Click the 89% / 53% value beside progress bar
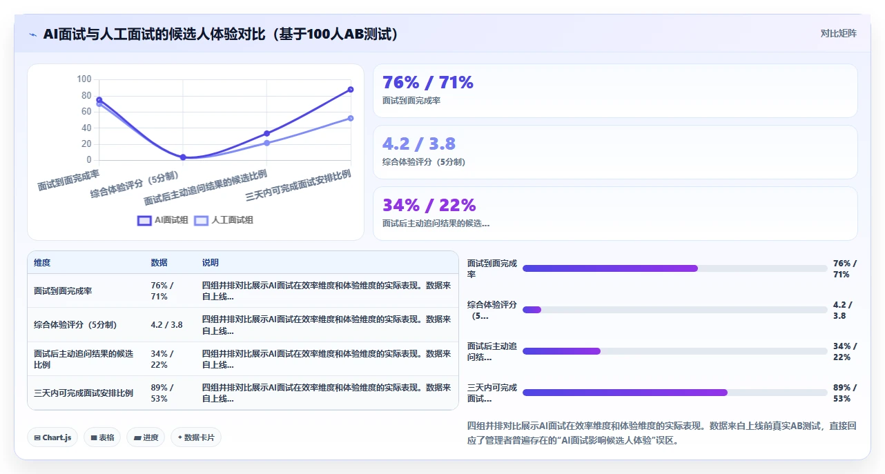 click(x=845, y=393)
